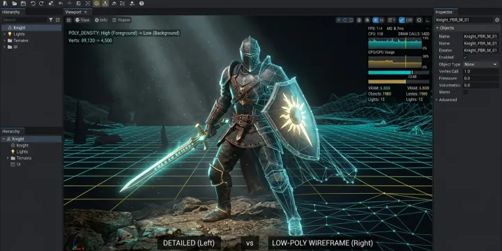Viewport: 502px width, 251px height.
Task: Click the shield-shaped icon in viewport toolbar
Action: 359,20
